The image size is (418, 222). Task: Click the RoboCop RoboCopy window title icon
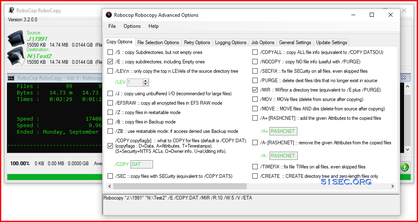coord(11,11)
